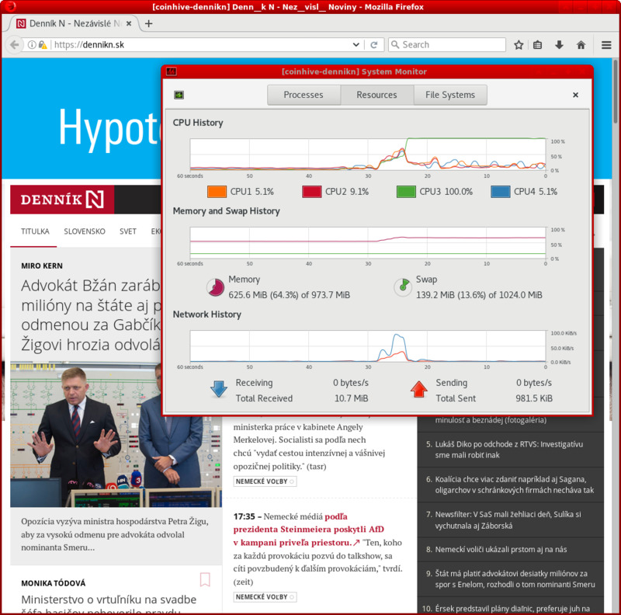The width and height of the screenshot is (621, 615).
Task: Open the Advokát Bžán headline article
Action: pos(91,315)
